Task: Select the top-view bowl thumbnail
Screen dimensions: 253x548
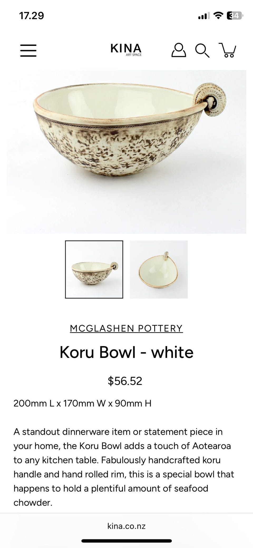Action: (x=159, y=269)
